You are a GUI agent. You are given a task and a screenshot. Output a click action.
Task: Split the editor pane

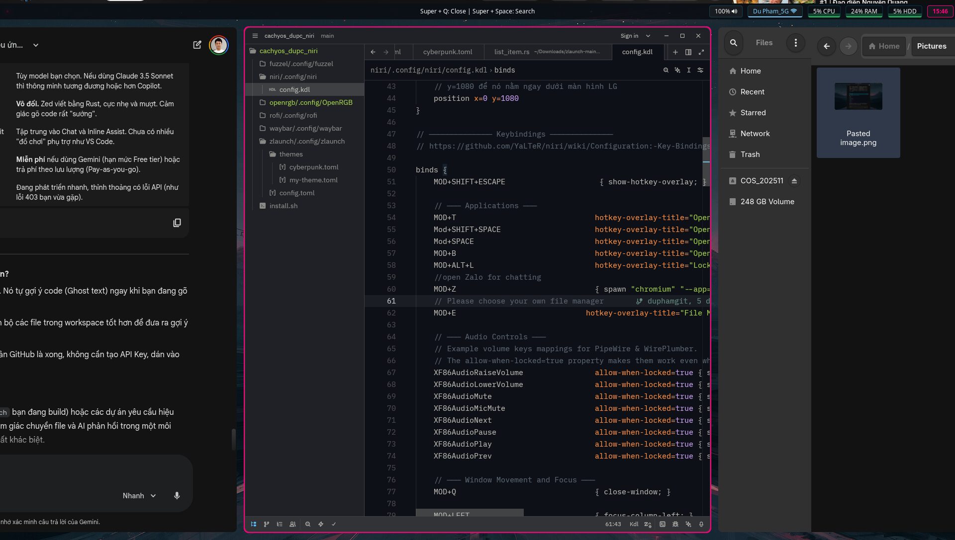coord(688,52)
